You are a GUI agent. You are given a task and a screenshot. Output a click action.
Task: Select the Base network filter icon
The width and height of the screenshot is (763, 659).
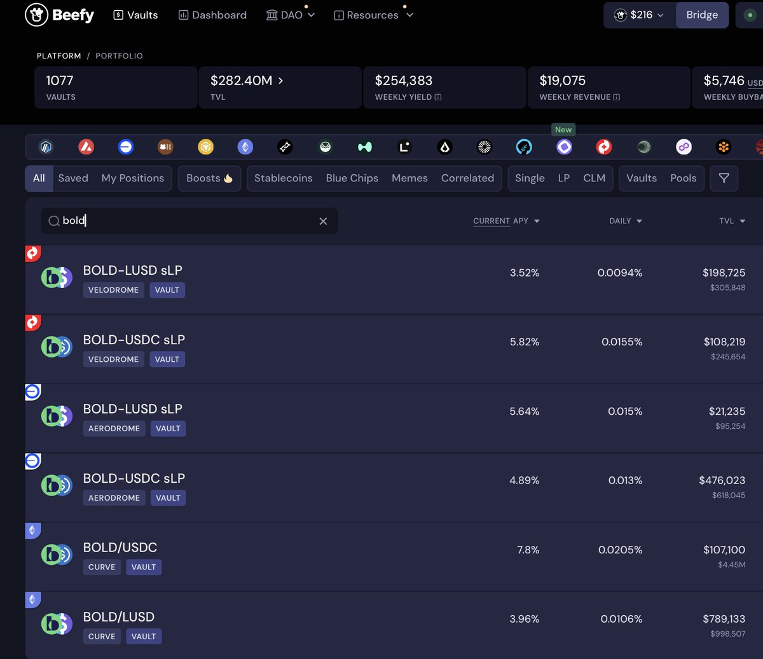point(126,146)
